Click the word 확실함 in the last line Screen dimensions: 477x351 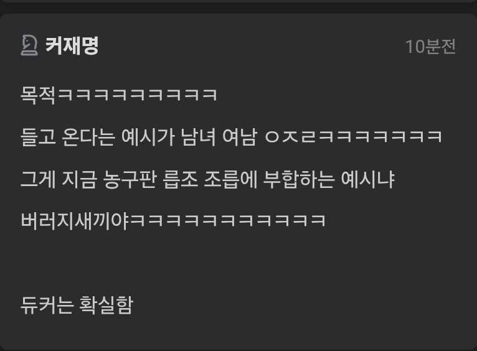[x=106, y=305]
